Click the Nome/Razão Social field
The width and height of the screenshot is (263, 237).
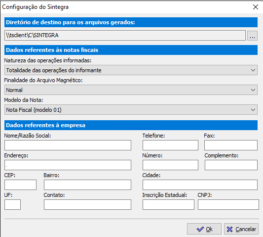pyautogui.click(x=68, y=145)
